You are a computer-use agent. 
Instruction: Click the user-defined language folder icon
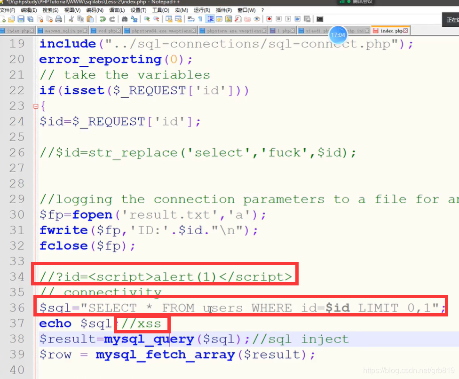pos(219,19)
